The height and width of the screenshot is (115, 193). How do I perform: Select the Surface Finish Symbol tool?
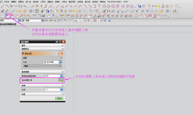(x=137, y=11)
